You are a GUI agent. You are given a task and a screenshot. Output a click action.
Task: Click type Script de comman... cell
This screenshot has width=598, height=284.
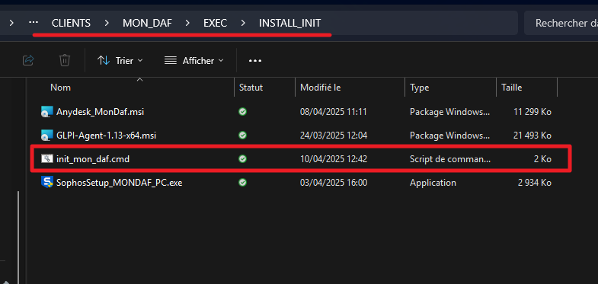point(450,159)
